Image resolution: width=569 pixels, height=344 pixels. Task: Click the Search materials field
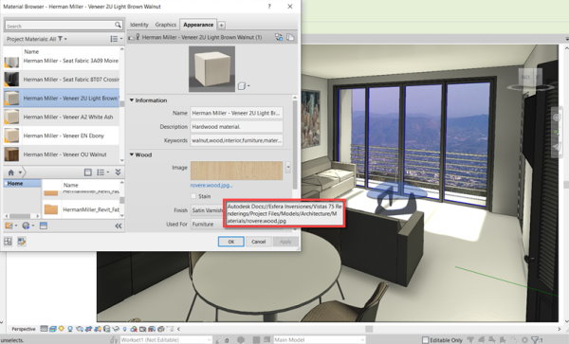click(x=60, y=26)
